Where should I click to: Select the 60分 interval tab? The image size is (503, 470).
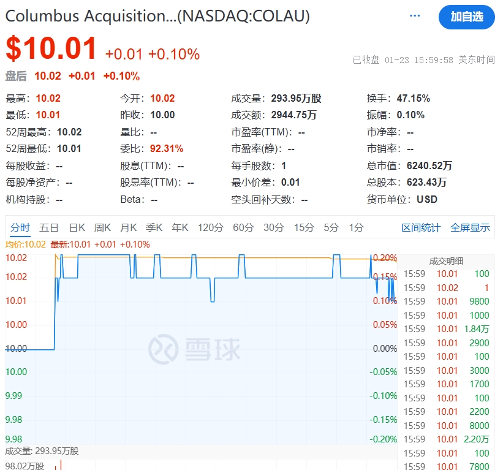click(x=243, y=227)
